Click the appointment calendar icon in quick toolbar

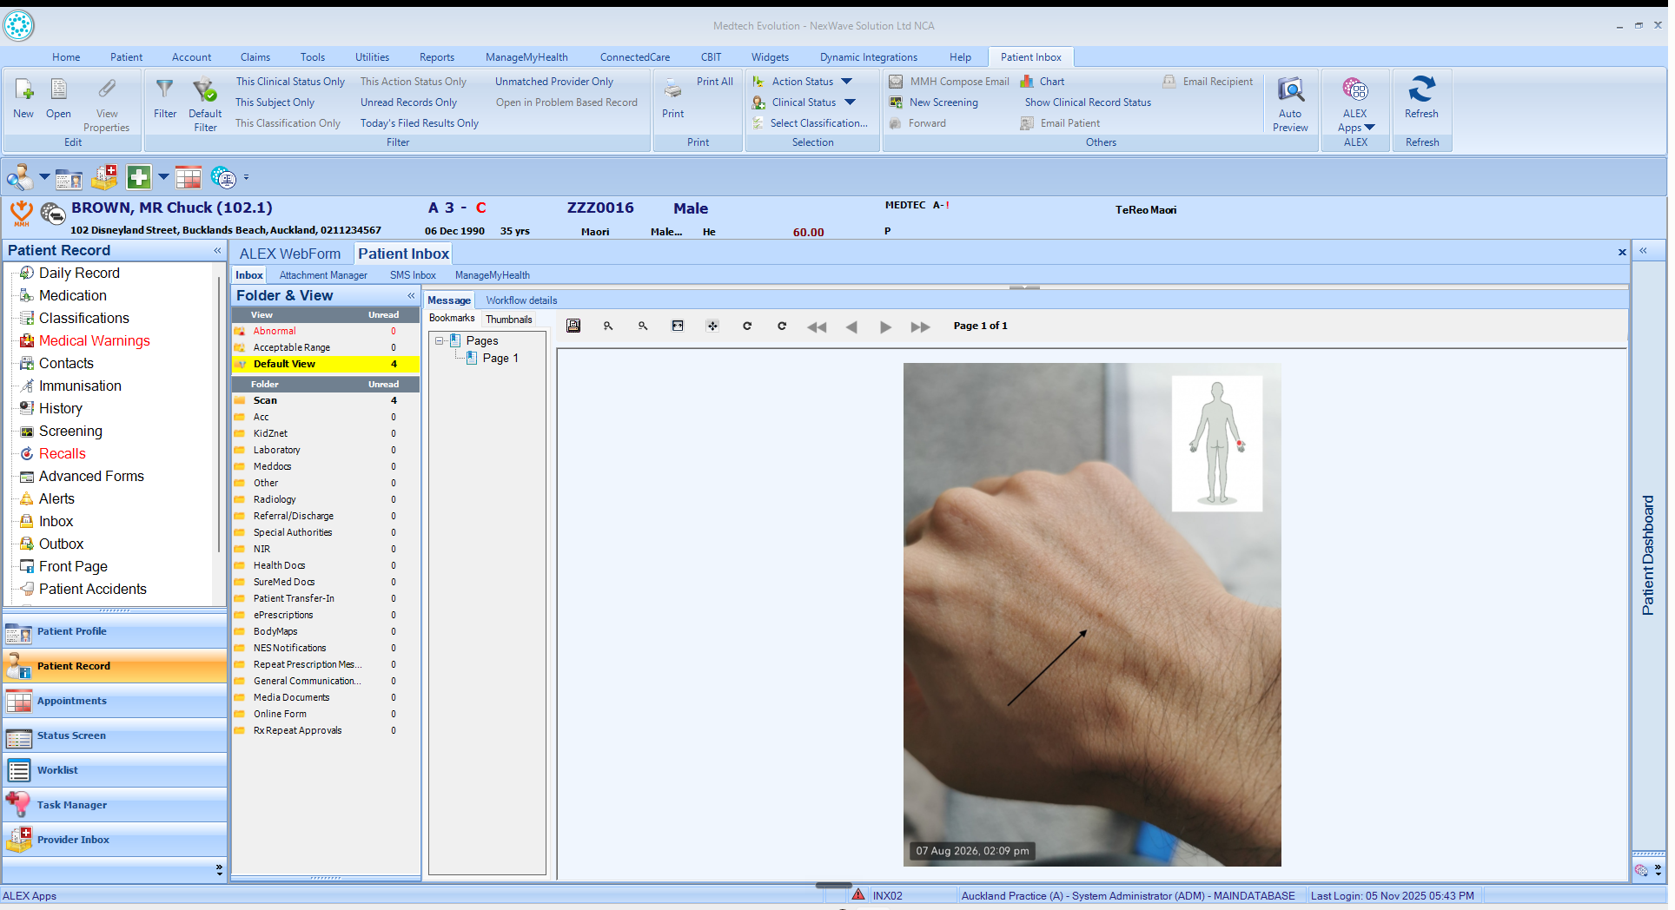click(x=189, y=178)
